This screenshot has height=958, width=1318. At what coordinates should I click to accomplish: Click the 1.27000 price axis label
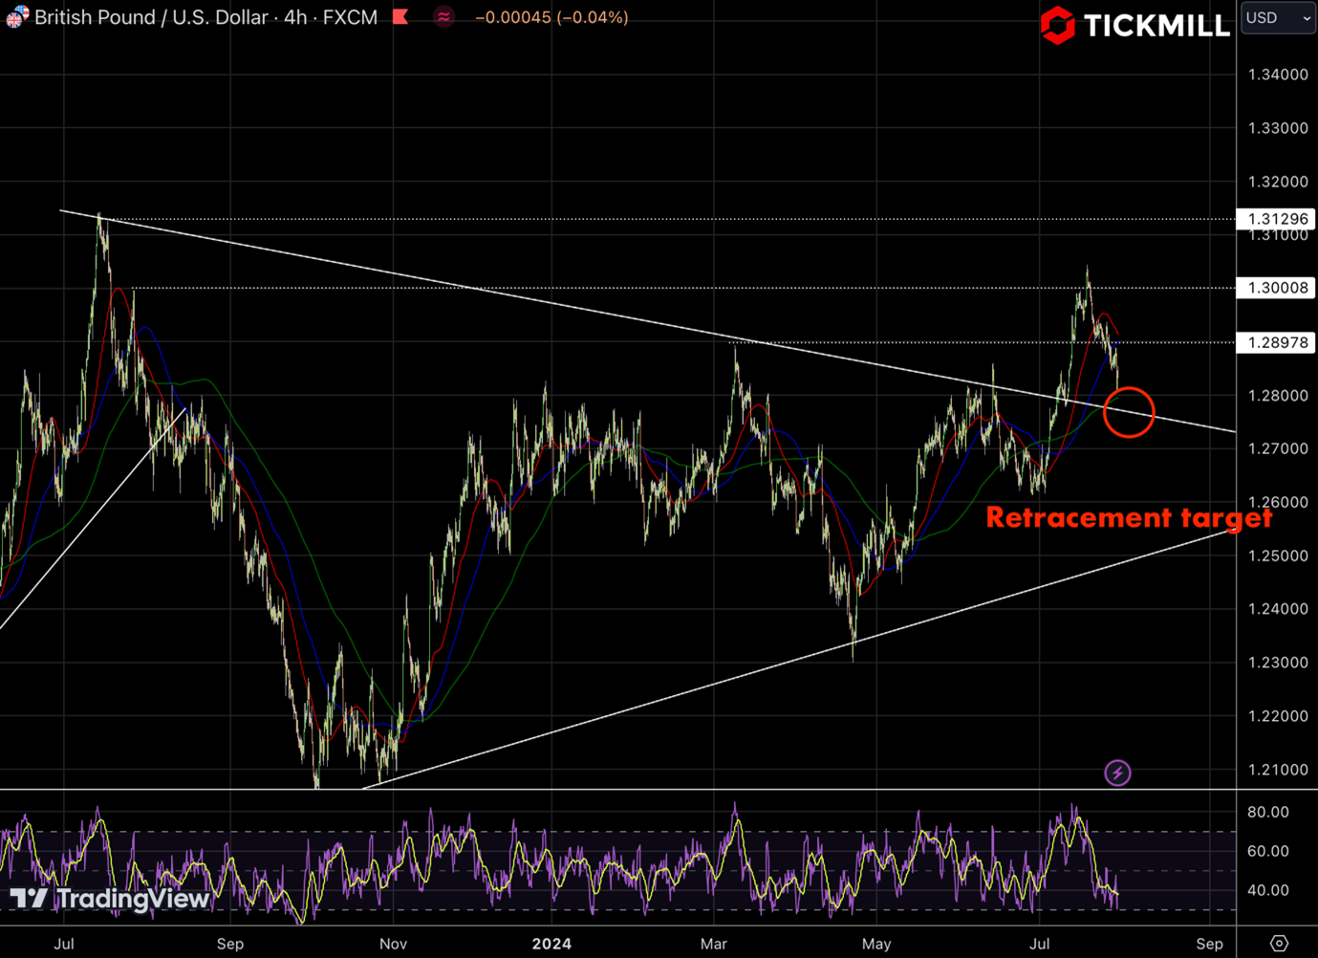pos(1278,448)
